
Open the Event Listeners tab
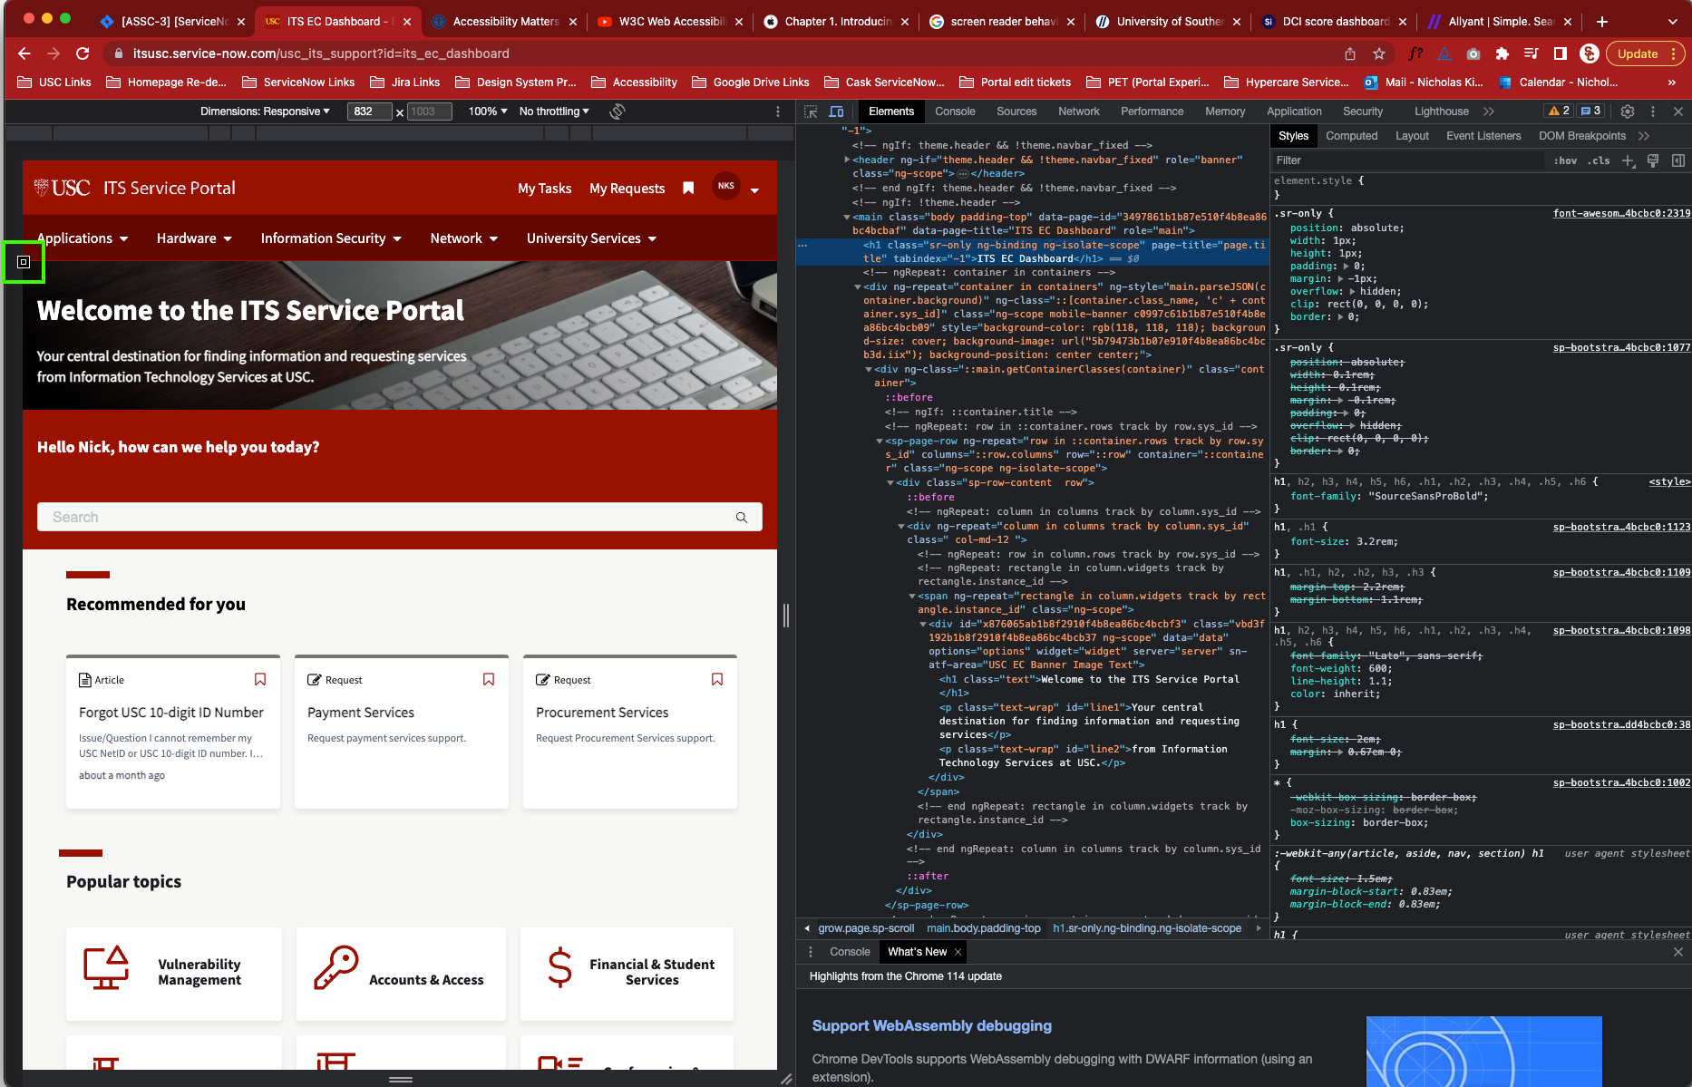tap(1483, 136)
